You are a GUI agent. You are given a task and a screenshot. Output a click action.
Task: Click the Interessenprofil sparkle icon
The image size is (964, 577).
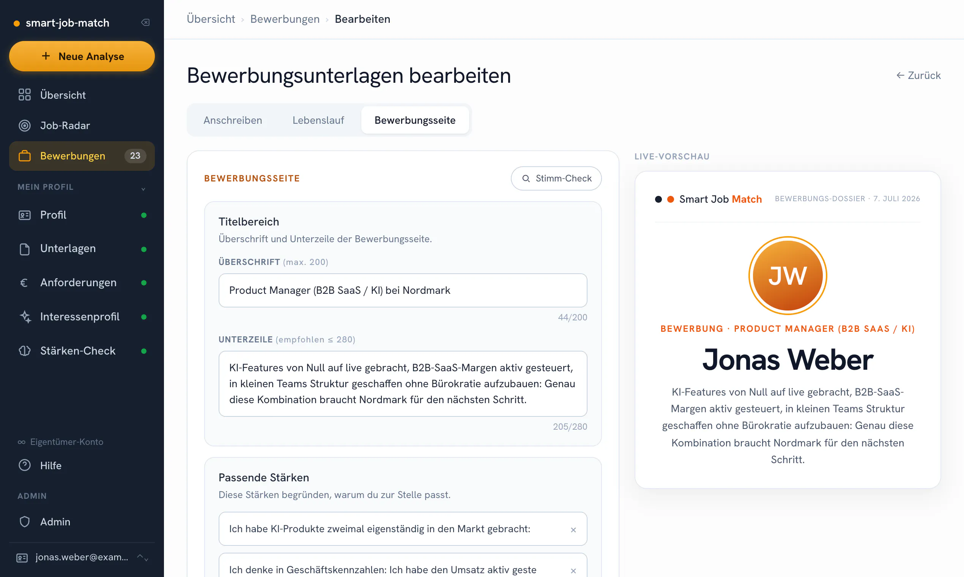click(25, 317)
